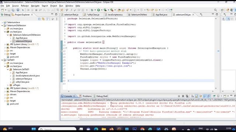This screenshot has width=236, height=132.
Task: Open the Debug dropdown arrow in toolbar
Action: click(95, 10)
